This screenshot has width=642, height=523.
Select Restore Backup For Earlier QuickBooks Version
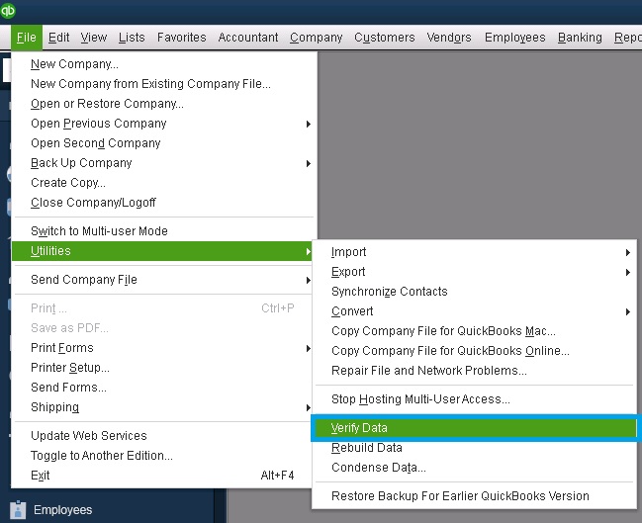tap(474, 496)
